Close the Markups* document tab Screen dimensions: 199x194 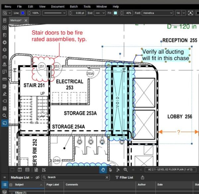26,21
